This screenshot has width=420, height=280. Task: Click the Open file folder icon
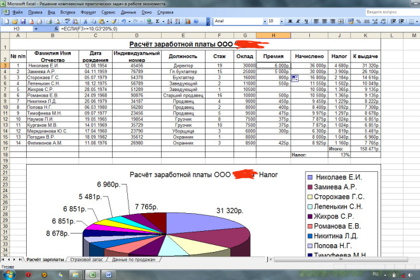pyautogui.click(x=15, y=22)
